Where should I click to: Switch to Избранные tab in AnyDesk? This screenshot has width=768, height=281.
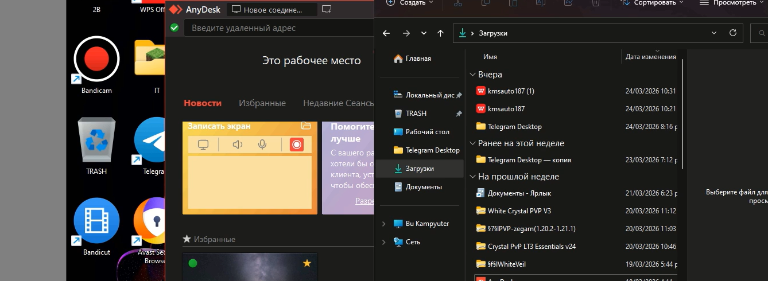(x=262, y=103)
